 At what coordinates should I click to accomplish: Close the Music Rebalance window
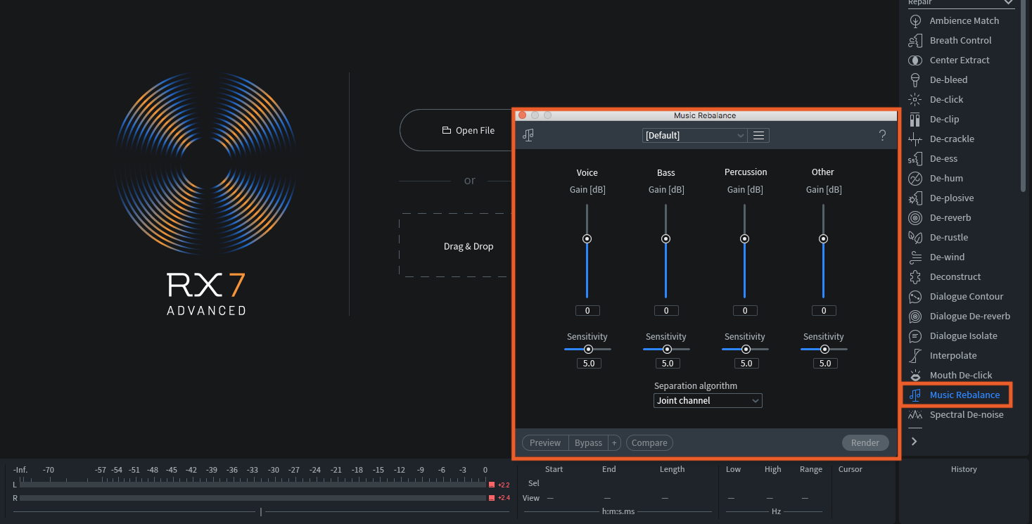(522, 115)
